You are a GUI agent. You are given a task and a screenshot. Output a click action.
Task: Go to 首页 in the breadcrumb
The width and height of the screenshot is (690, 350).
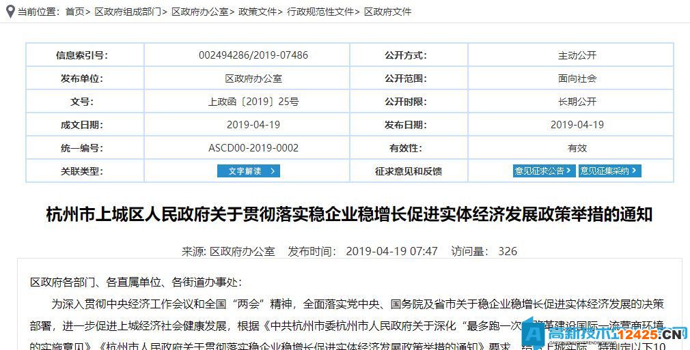(75, 12)
